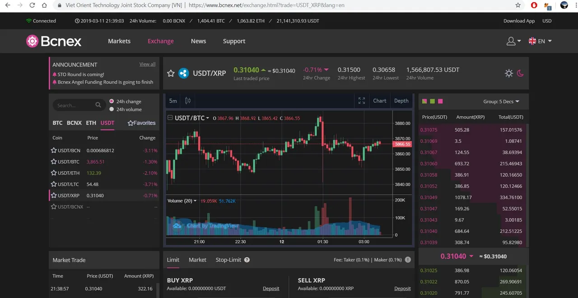Click the browser home button
This screenshot has height=298, width=578.
click(x=44, y=5)
